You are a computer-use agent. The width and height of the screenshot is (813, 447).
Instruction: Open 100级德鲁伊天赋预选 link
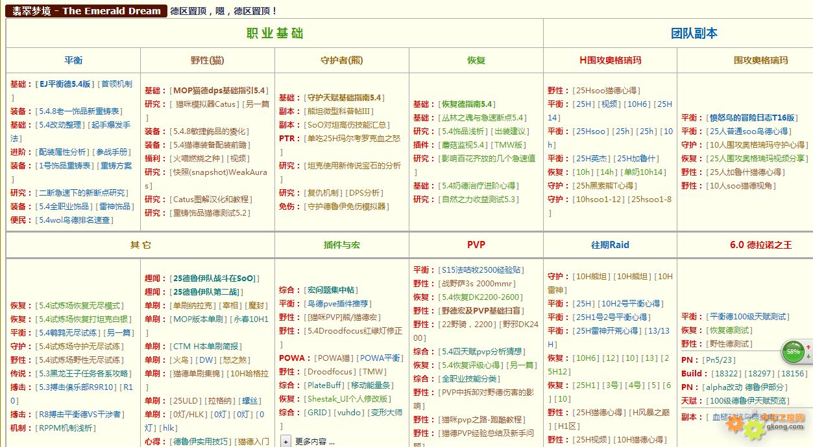click(x=747, y=401)
